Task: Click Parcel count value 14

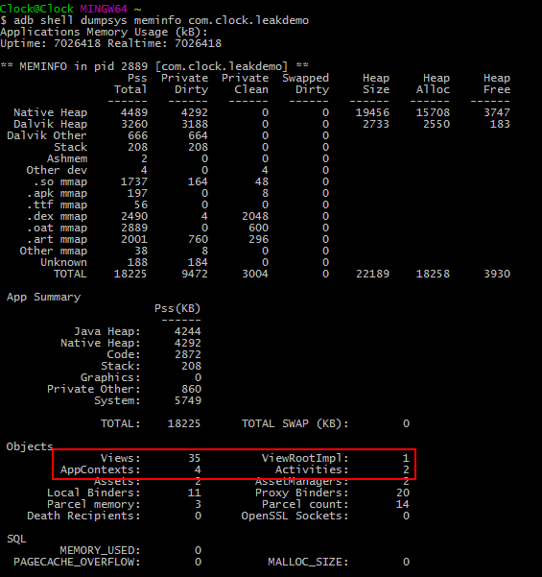Action: [x=403, y=504]
